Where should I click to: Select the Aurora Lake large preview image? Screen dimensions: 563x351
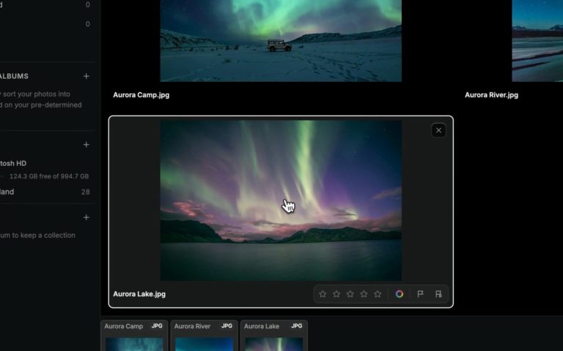[x=281, y=200]
